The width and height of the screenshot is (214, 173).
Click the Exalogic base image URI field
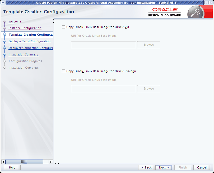click(x=104, y=89)
